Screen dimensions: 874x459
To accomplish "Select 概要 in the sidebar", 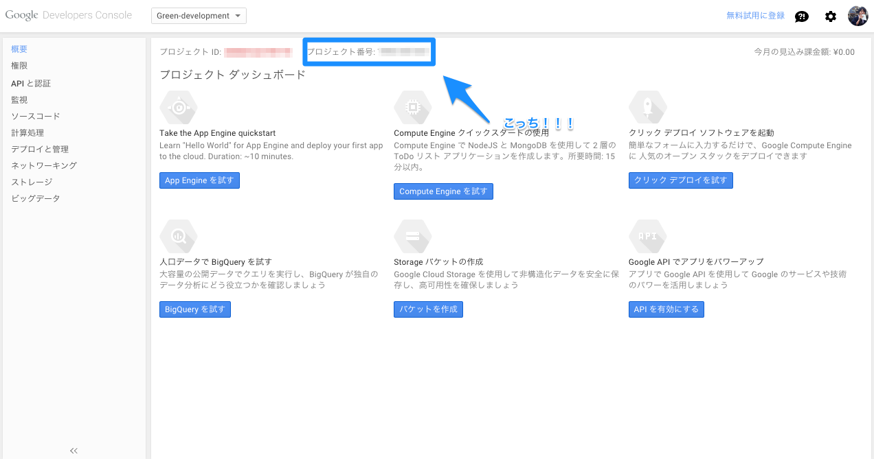I will point(18,49).
